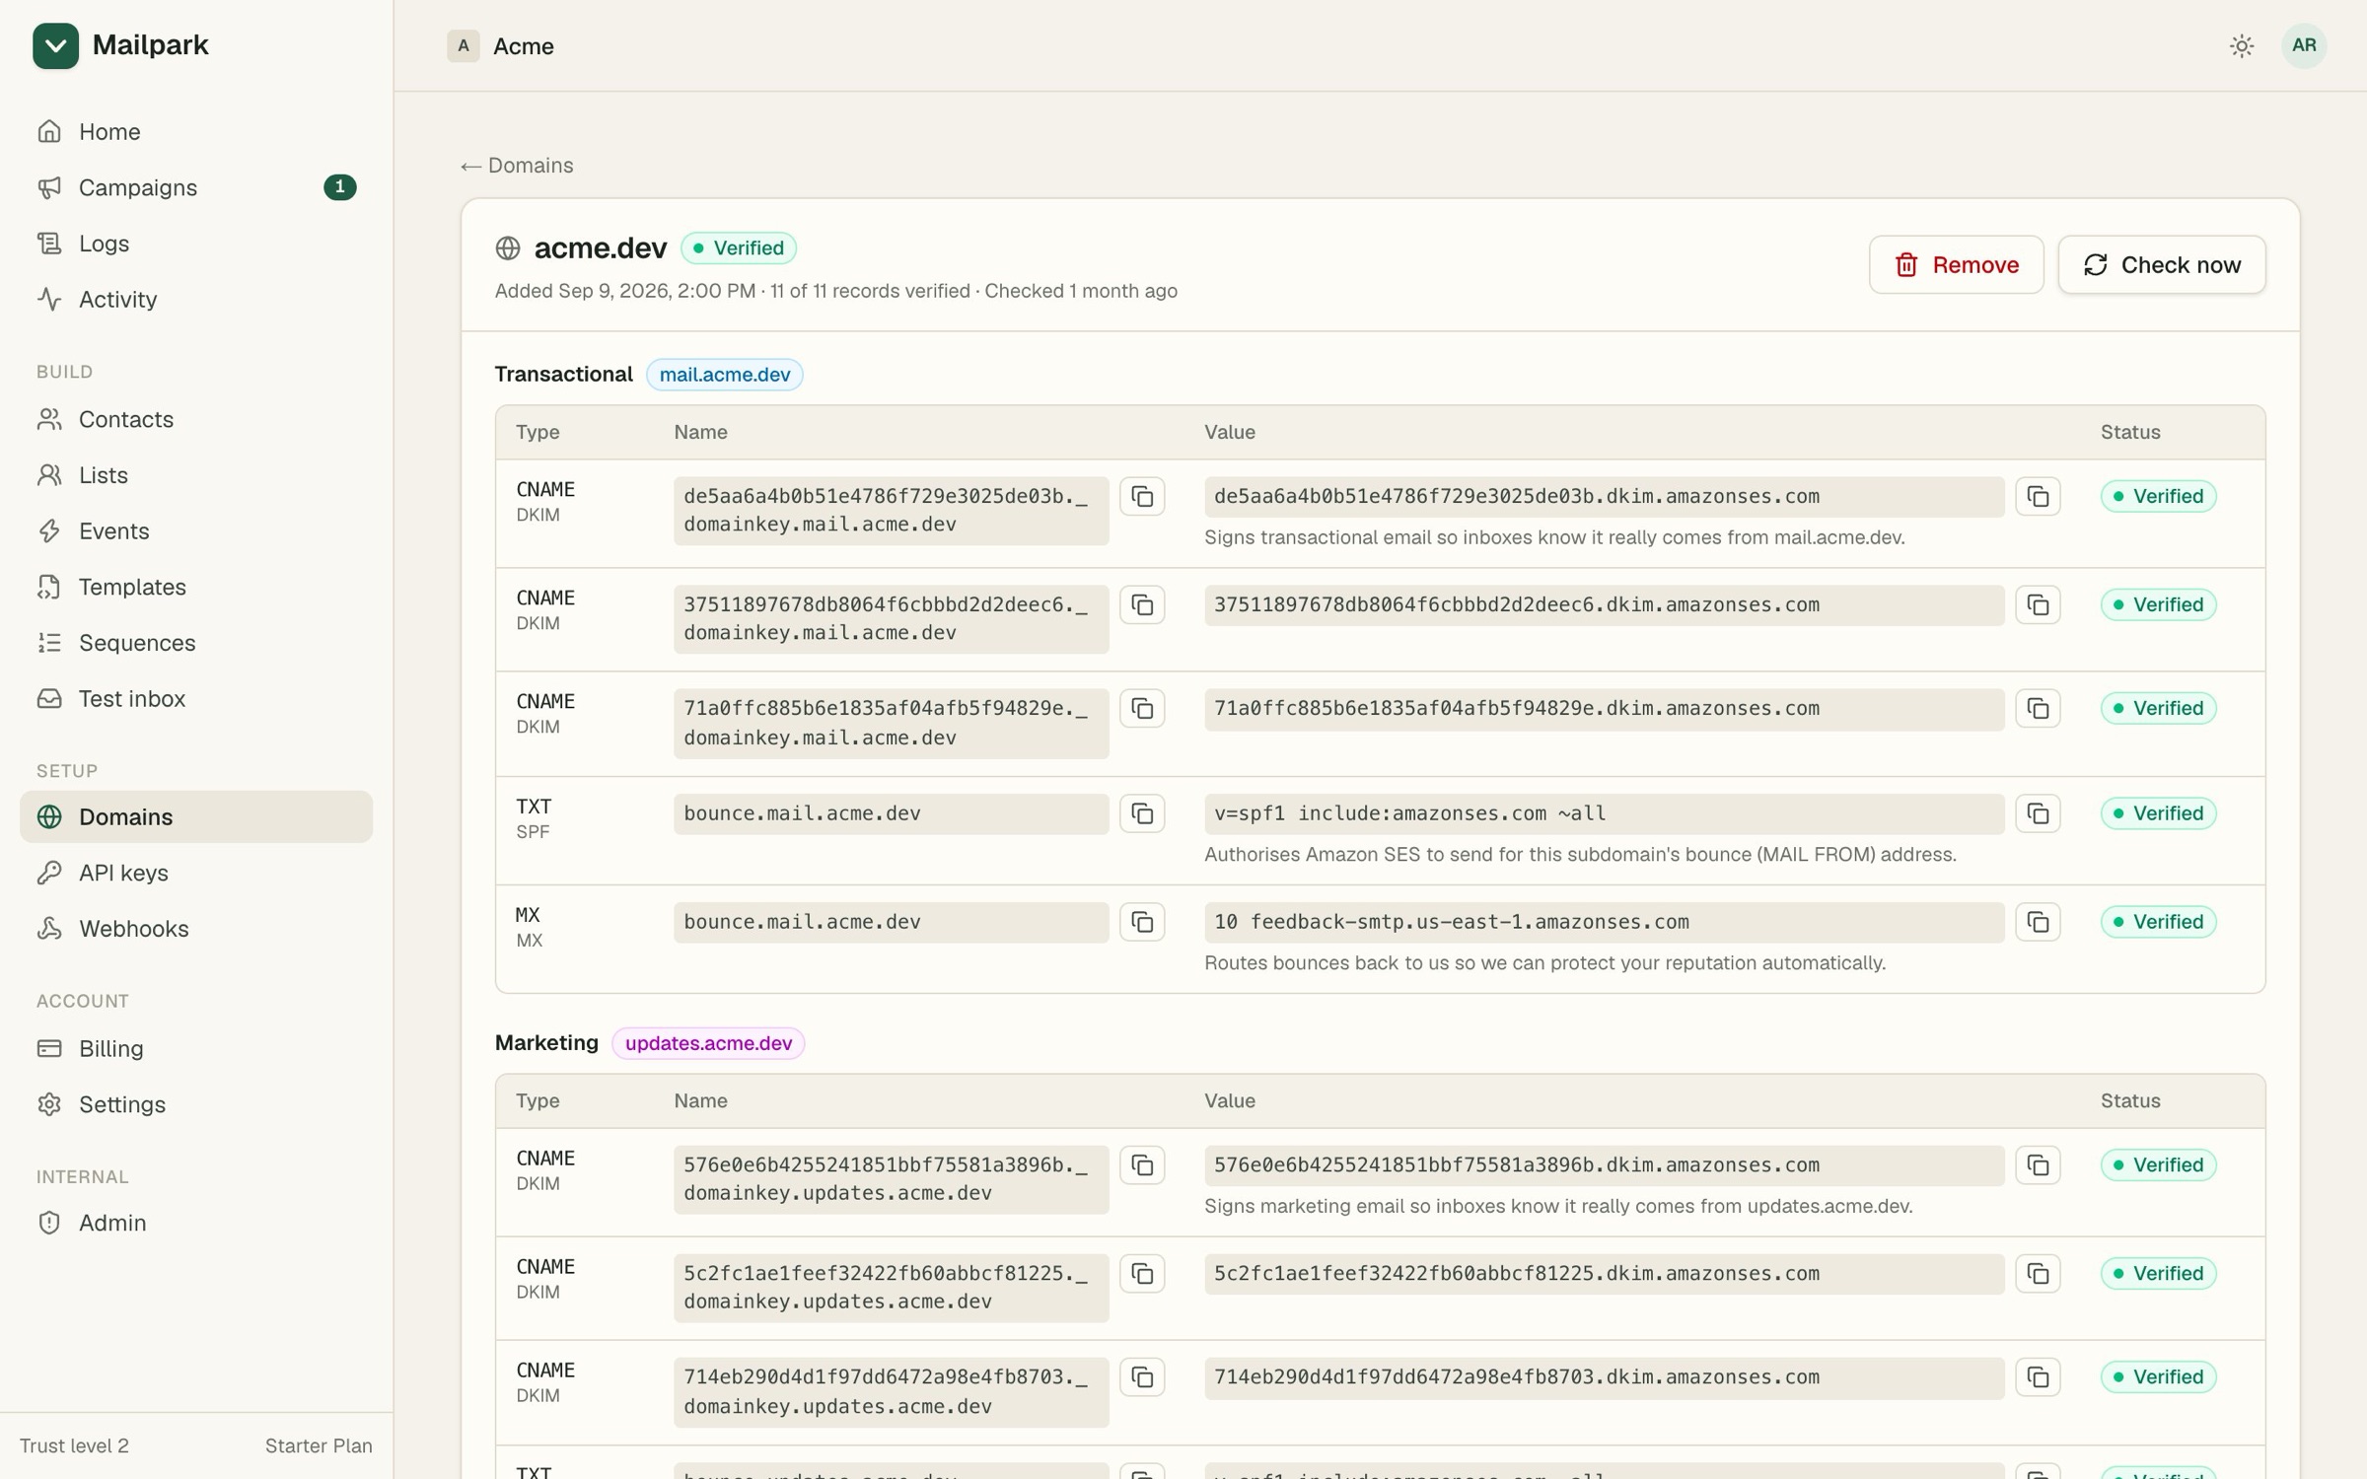Copy name of de5aa6a4 DKIM record
The image size is (2367, 1479).
pyautogui.click(x=1142, y=496)
